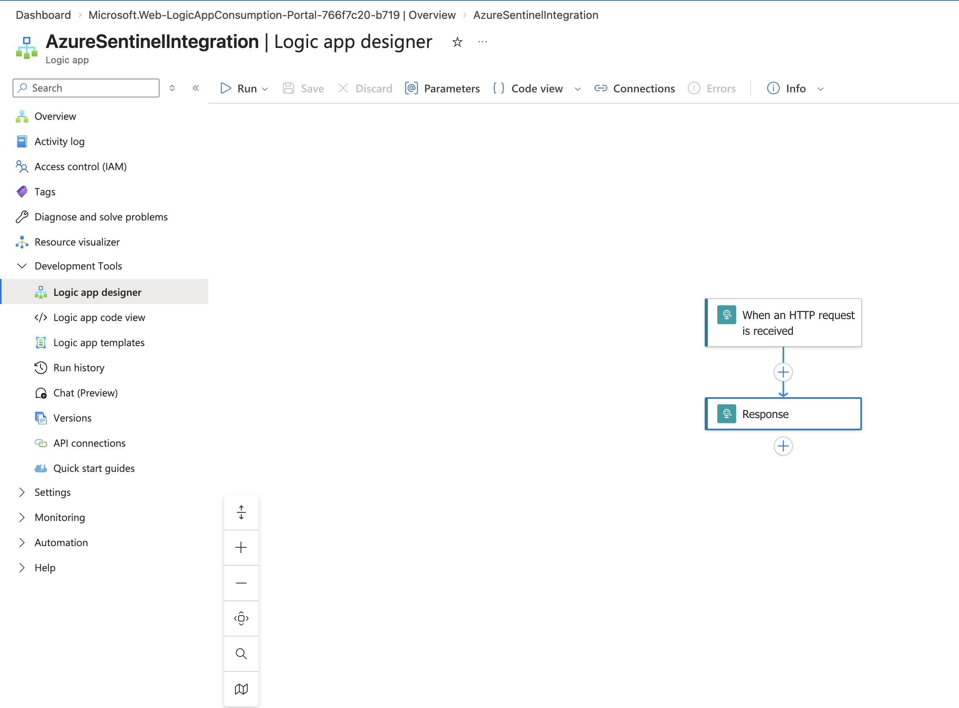The width and height of the screenshot is (959, 708).
Task: Click the fit to view icon
Action: (x=241, y=618)
